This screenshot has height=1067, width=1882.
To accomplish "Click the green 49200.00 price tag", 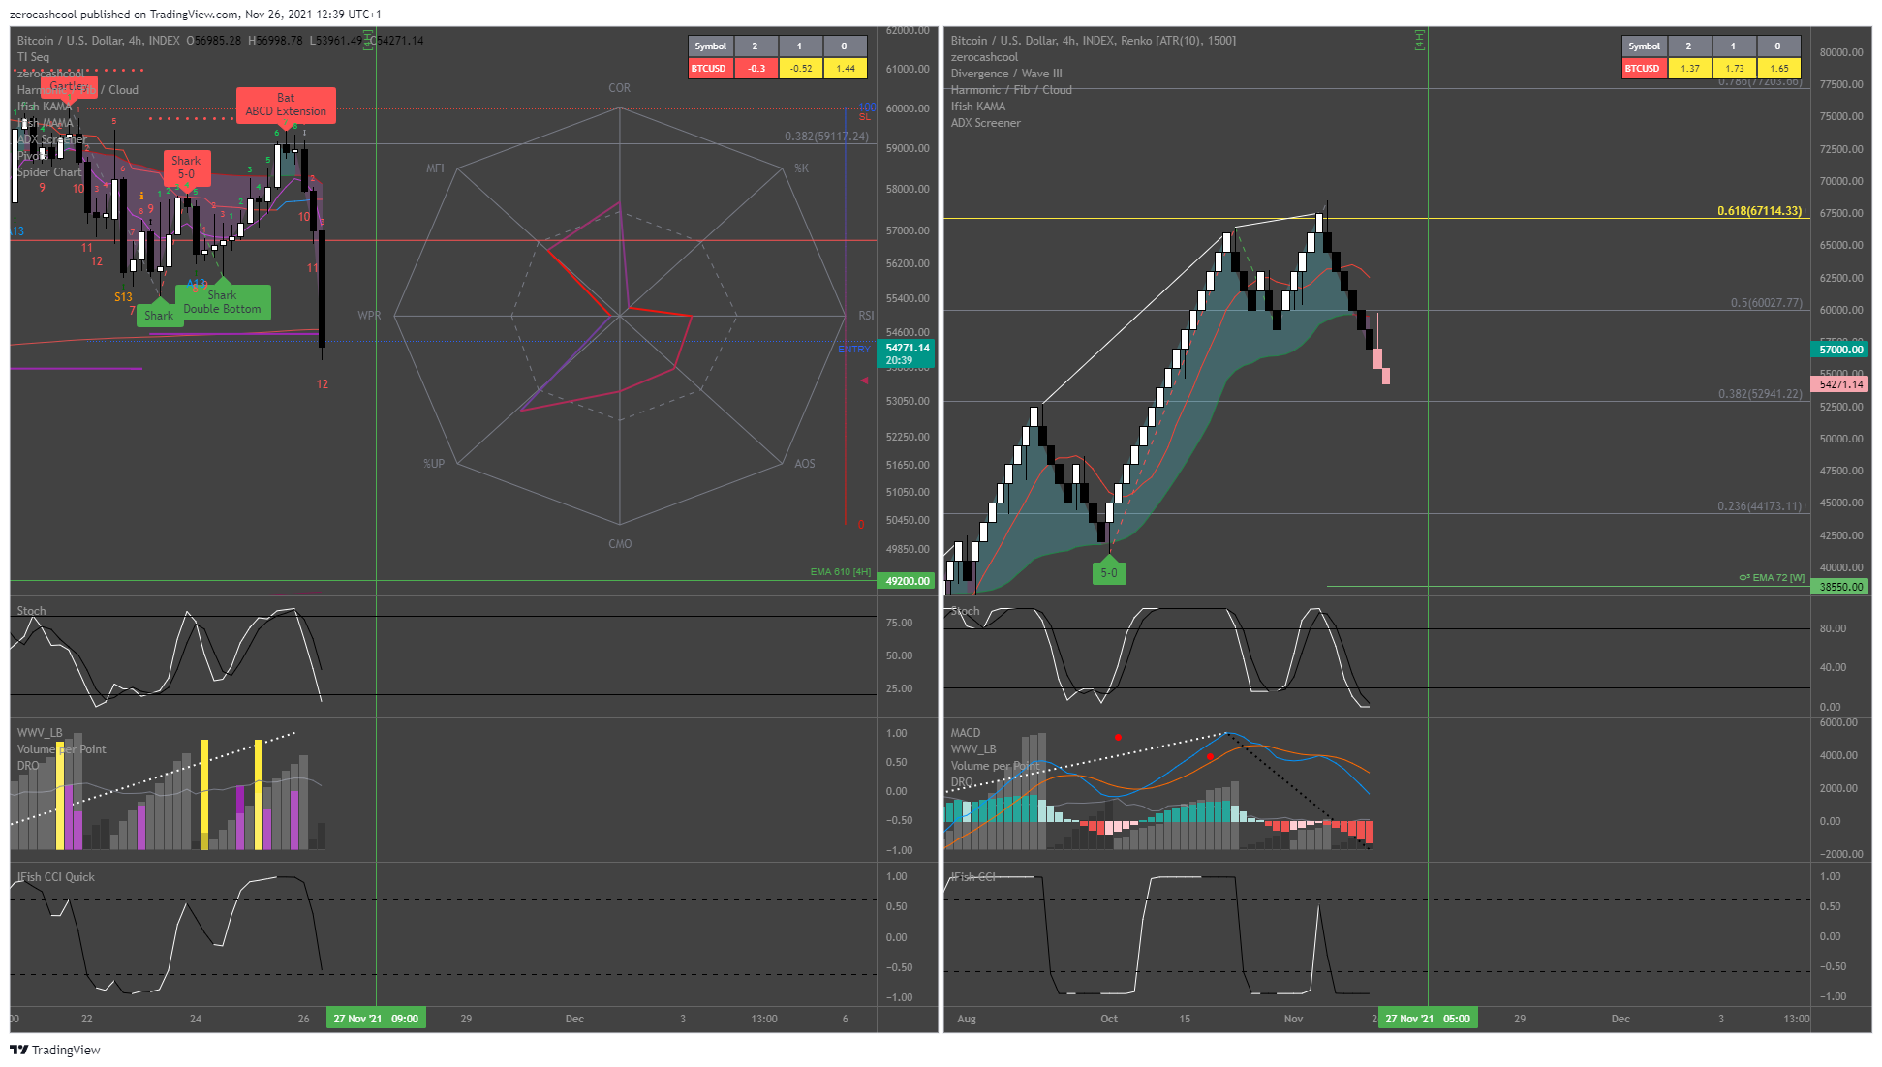I will [x=908, y=581].
